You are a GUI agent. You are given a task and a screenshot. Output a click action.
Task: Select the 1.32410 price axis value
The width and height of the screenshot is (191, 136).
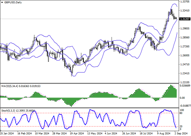coord(185,11)
